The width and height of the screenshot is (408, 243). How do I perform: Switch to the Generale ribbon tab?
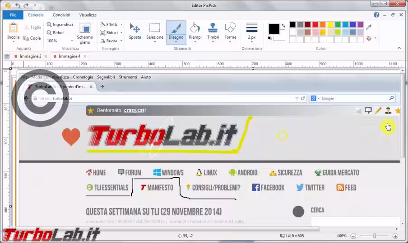point(36,15)
